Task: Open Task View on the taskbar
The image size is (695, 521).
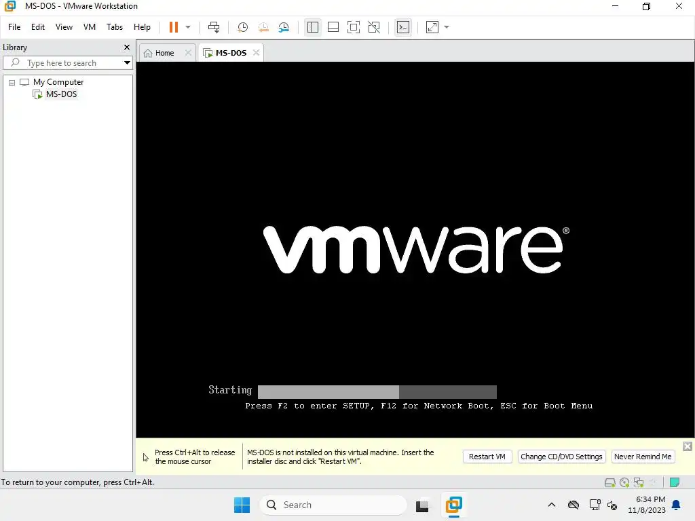Action: coord(422,505)
